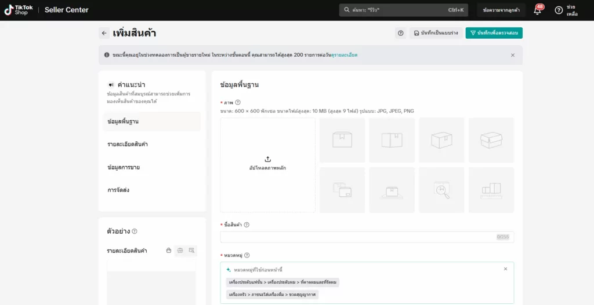Close the previously used categories suggestion box

tap(505, 269)
